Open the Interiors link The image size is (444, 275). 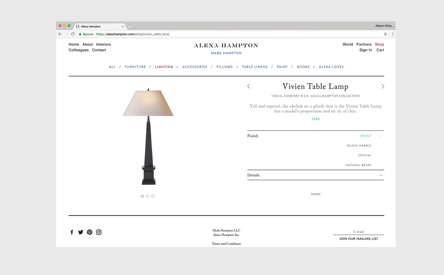[103, 44]
